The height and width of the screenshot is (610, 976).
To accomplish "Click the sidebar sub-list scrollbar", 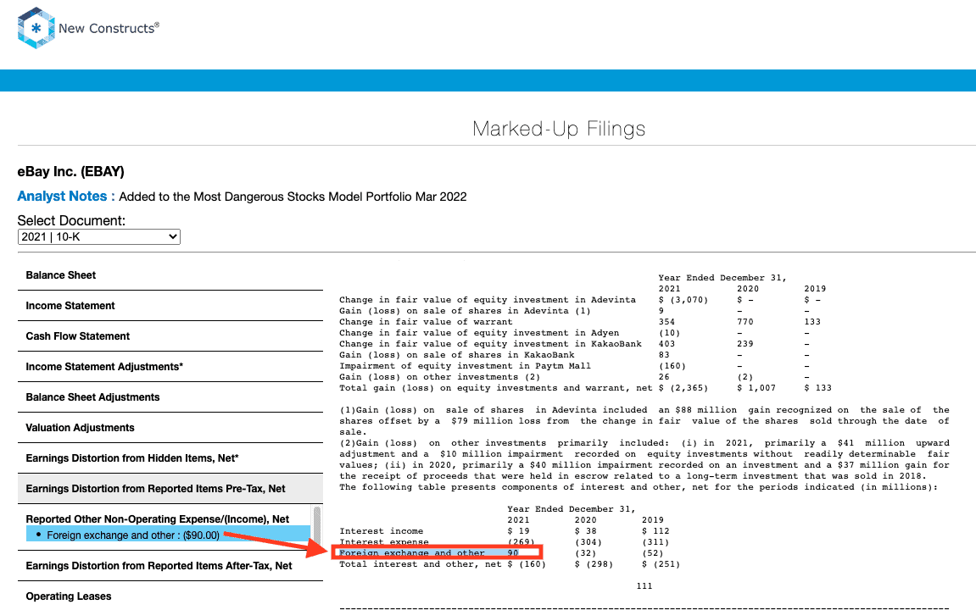I will click(x=317, y=527).
